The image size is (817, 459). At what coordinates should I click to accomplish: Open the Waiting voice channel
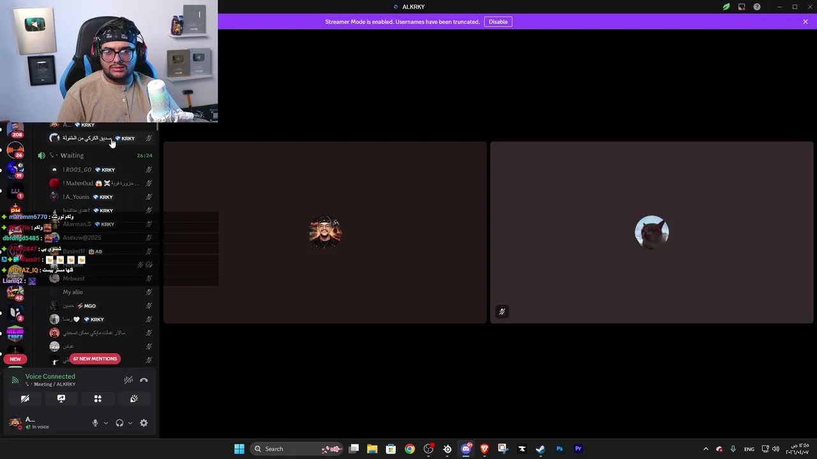(x=71, y=156)
